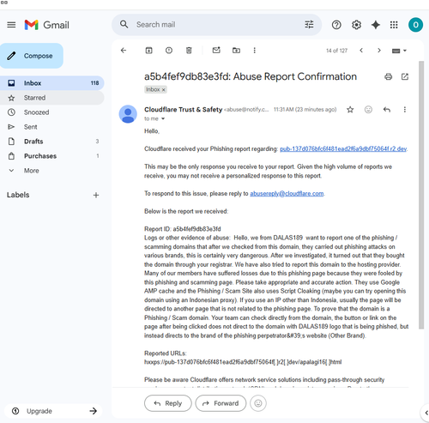Add emoji reaction beside message timestamp
The width and height of the screenshot is (429, 423).
368,110
